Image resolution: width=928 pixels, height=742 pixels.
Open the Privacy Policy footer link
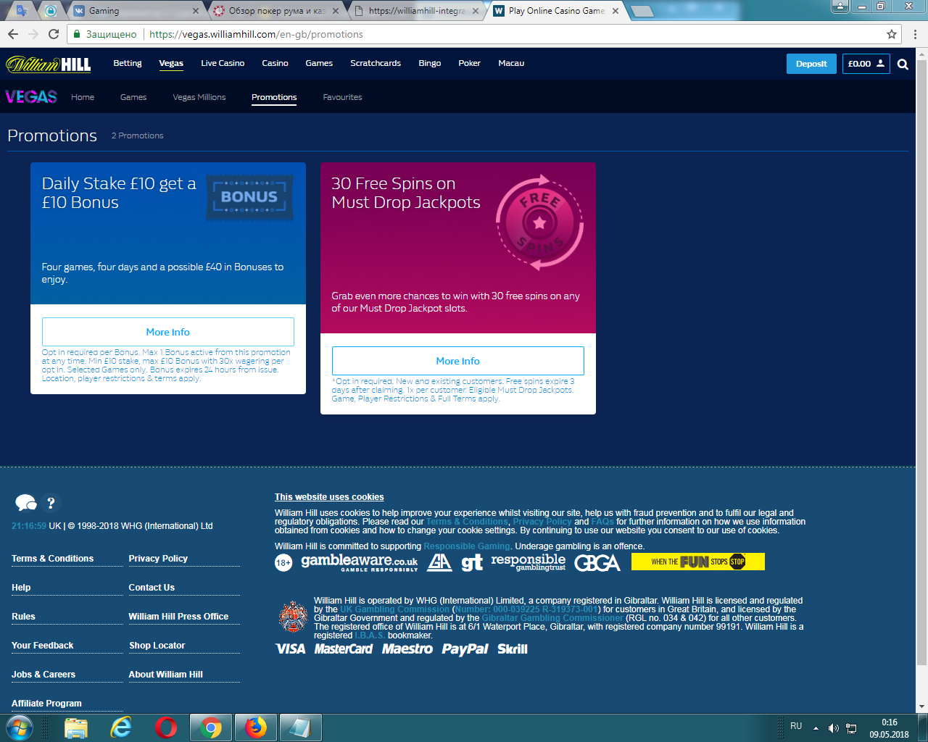[x=158, y=559]
